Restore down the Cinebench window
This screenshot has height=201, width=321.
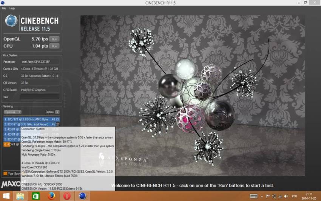click(x=305, y=3)
